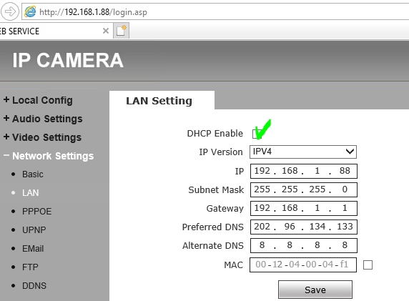409x301 pixels.
Task: Collapse Network Settings section
Action: tap(49, 156)
